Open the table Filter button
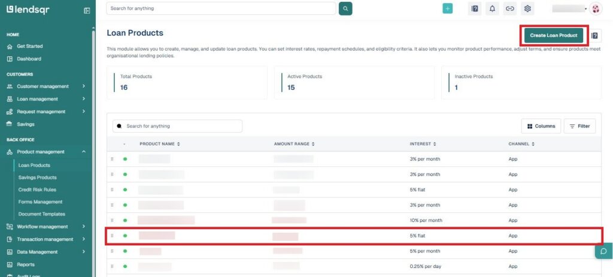This screenshot has height=277, width=613. pyautogui.click(x=579, y=126)
